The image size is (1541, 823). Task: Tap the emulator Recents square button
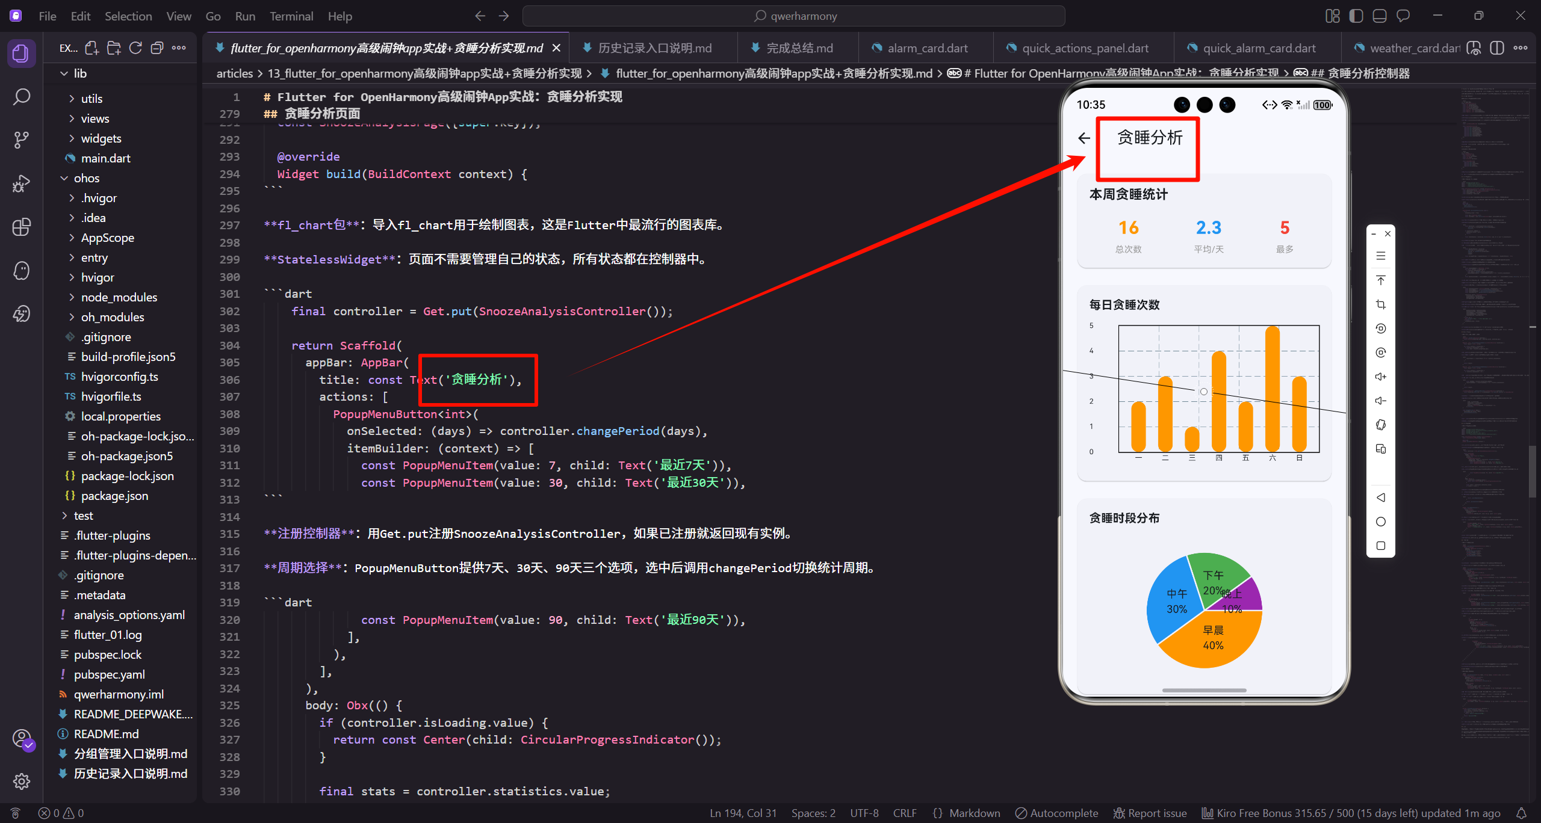point(1381,546)
